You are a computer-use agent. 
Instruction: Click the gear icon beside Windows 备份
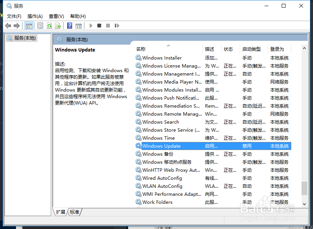click(138, 154)
